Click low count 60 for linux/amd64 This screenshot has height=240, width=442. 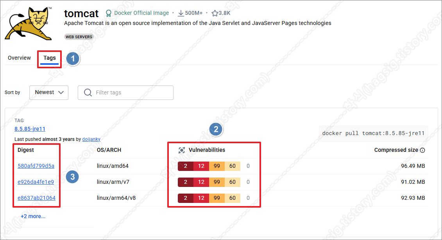pos(232,166)
